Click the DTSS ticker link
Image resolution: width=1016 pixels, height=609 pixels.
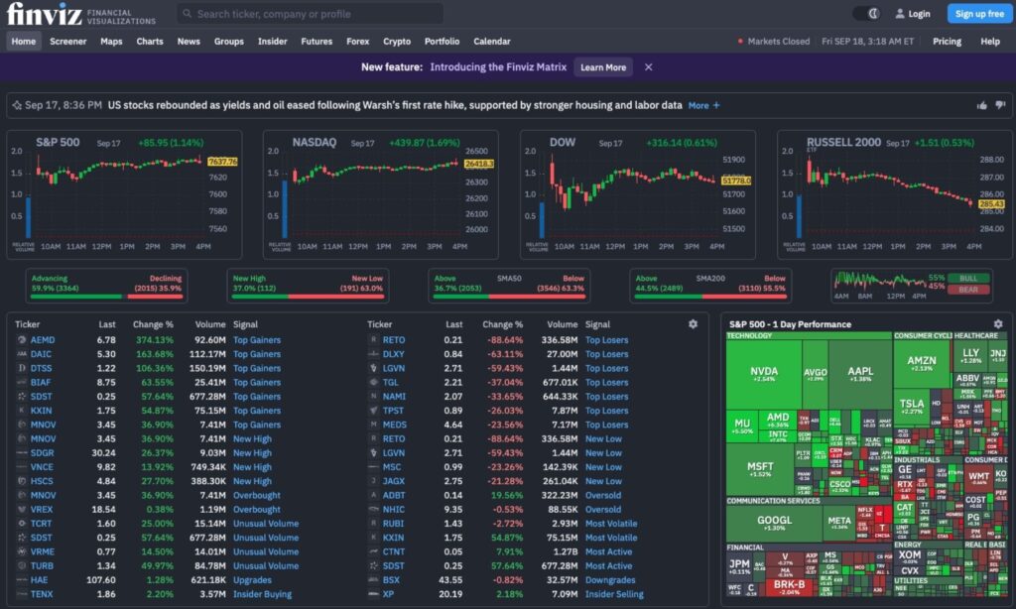point(41,368)
